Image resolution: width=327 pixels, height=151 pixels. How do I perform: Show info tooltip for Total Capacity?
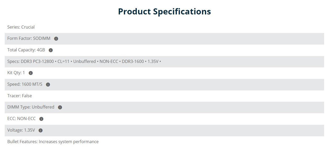point(51,50)
